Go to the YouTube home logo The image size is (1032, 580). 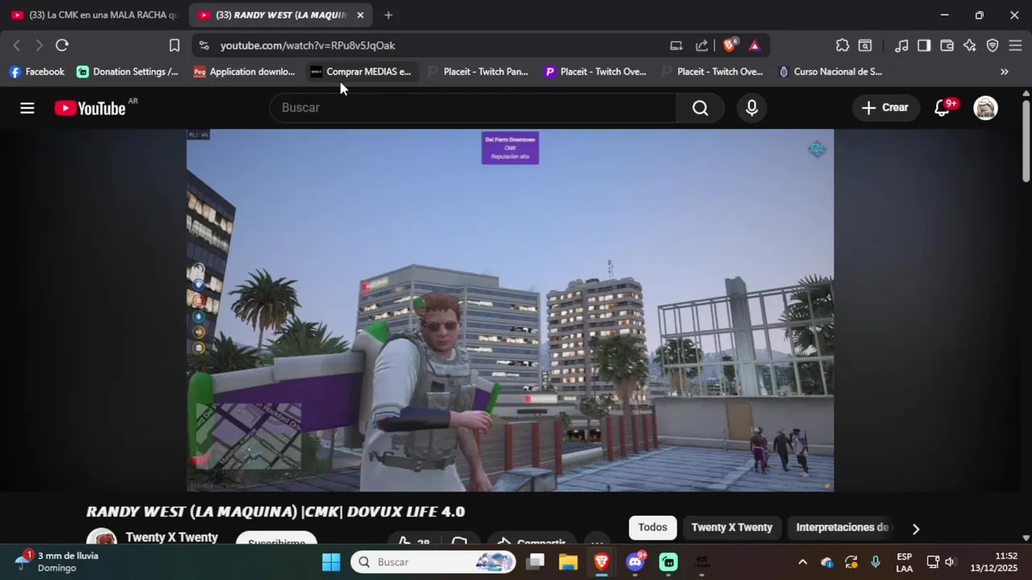tap(90, 108)
